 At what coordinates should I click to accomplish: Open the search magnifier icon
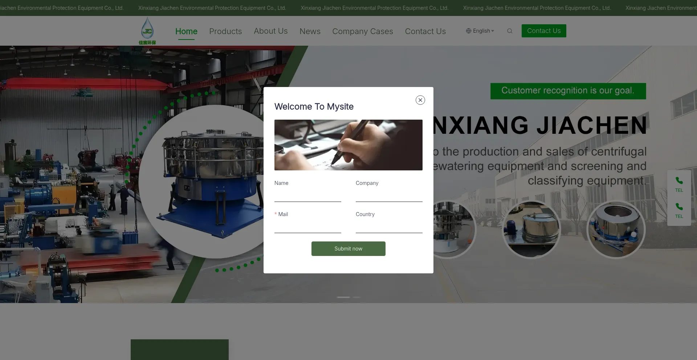[510, 31]
